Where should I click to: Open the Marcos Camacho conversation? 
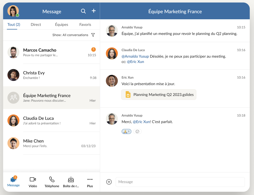[51, 52]
